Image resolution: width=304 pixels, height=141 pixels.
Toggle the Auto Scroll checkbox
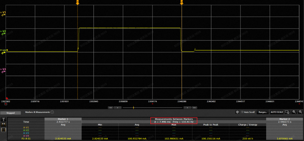click(242, 112)
